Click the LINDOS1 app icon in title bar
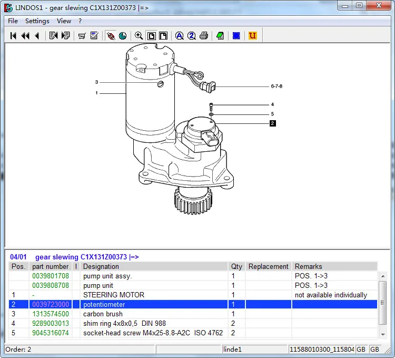Image resolution: width=395 pixels, height=358 pixels. tap(8, 8)
